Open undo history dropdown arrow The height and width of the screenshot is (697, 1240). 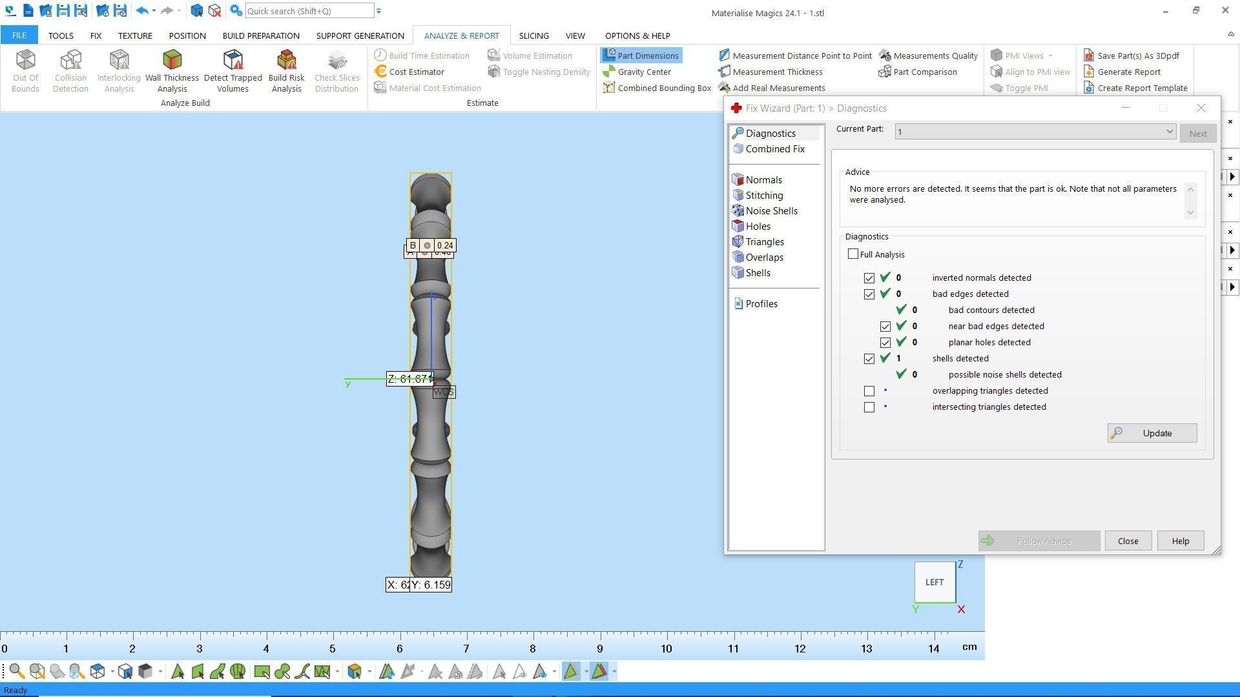click(154, 11)
